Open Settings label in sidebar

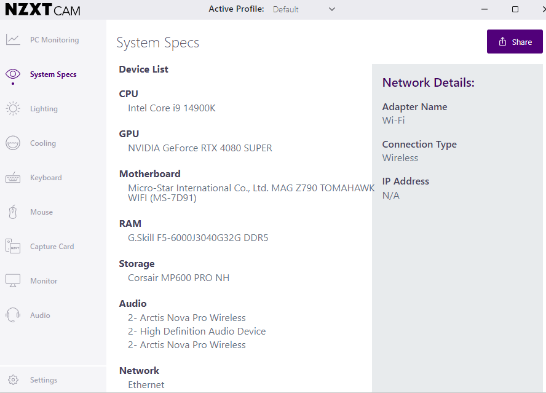pyautogui.click(x=44, y=380)
